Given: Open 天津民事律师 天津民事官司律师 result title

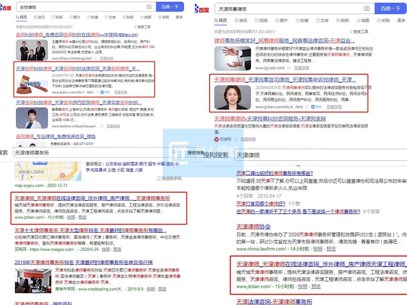Looking at the screenshot, I should tap(285, 80).
